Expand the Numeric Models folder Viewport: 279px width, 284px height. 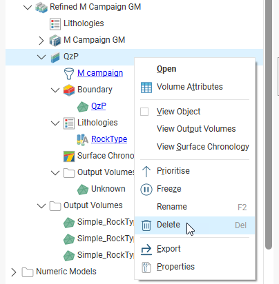[x=14, y=272]
